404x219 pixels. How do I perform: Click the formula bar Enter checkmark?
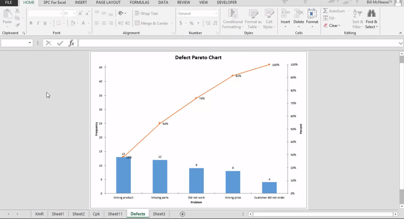[60, 43]
